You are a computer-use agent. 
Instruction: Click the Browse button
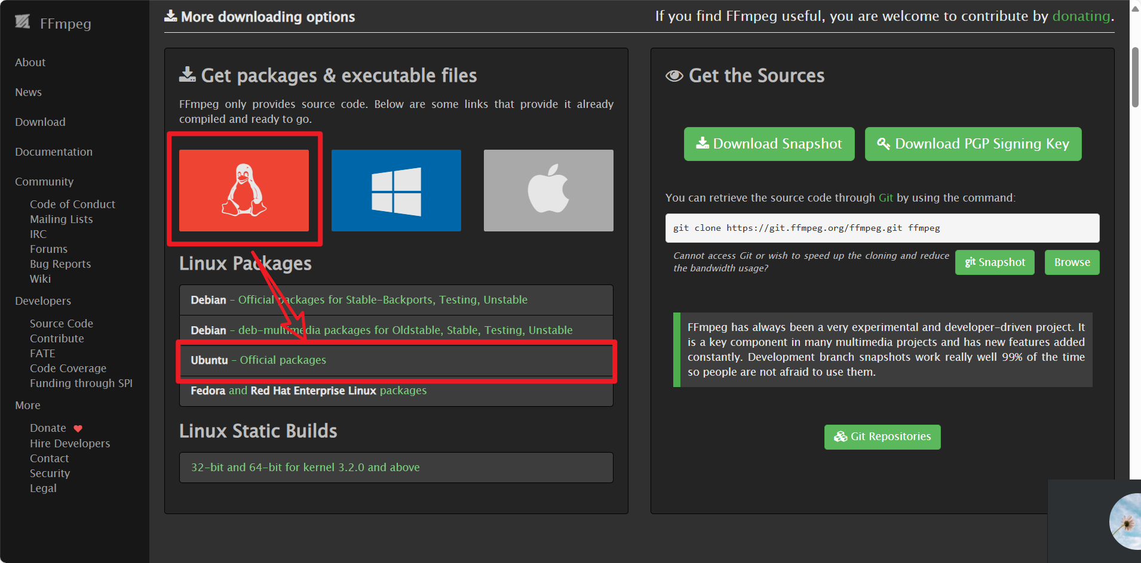click(1072, 262)
